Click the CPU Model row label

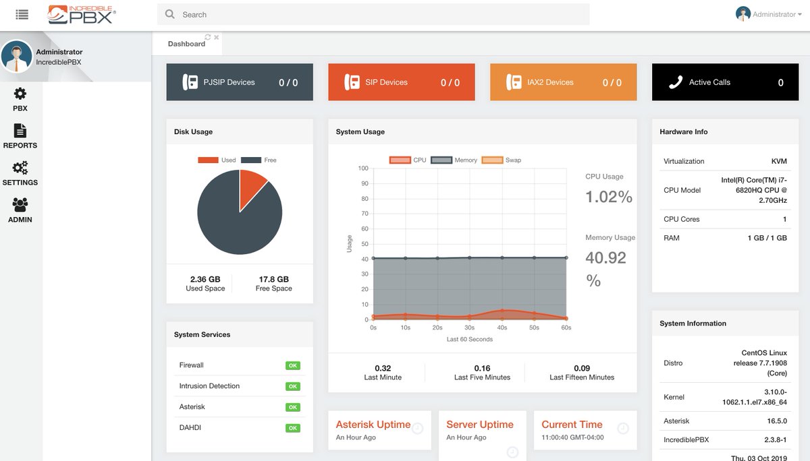682,190
